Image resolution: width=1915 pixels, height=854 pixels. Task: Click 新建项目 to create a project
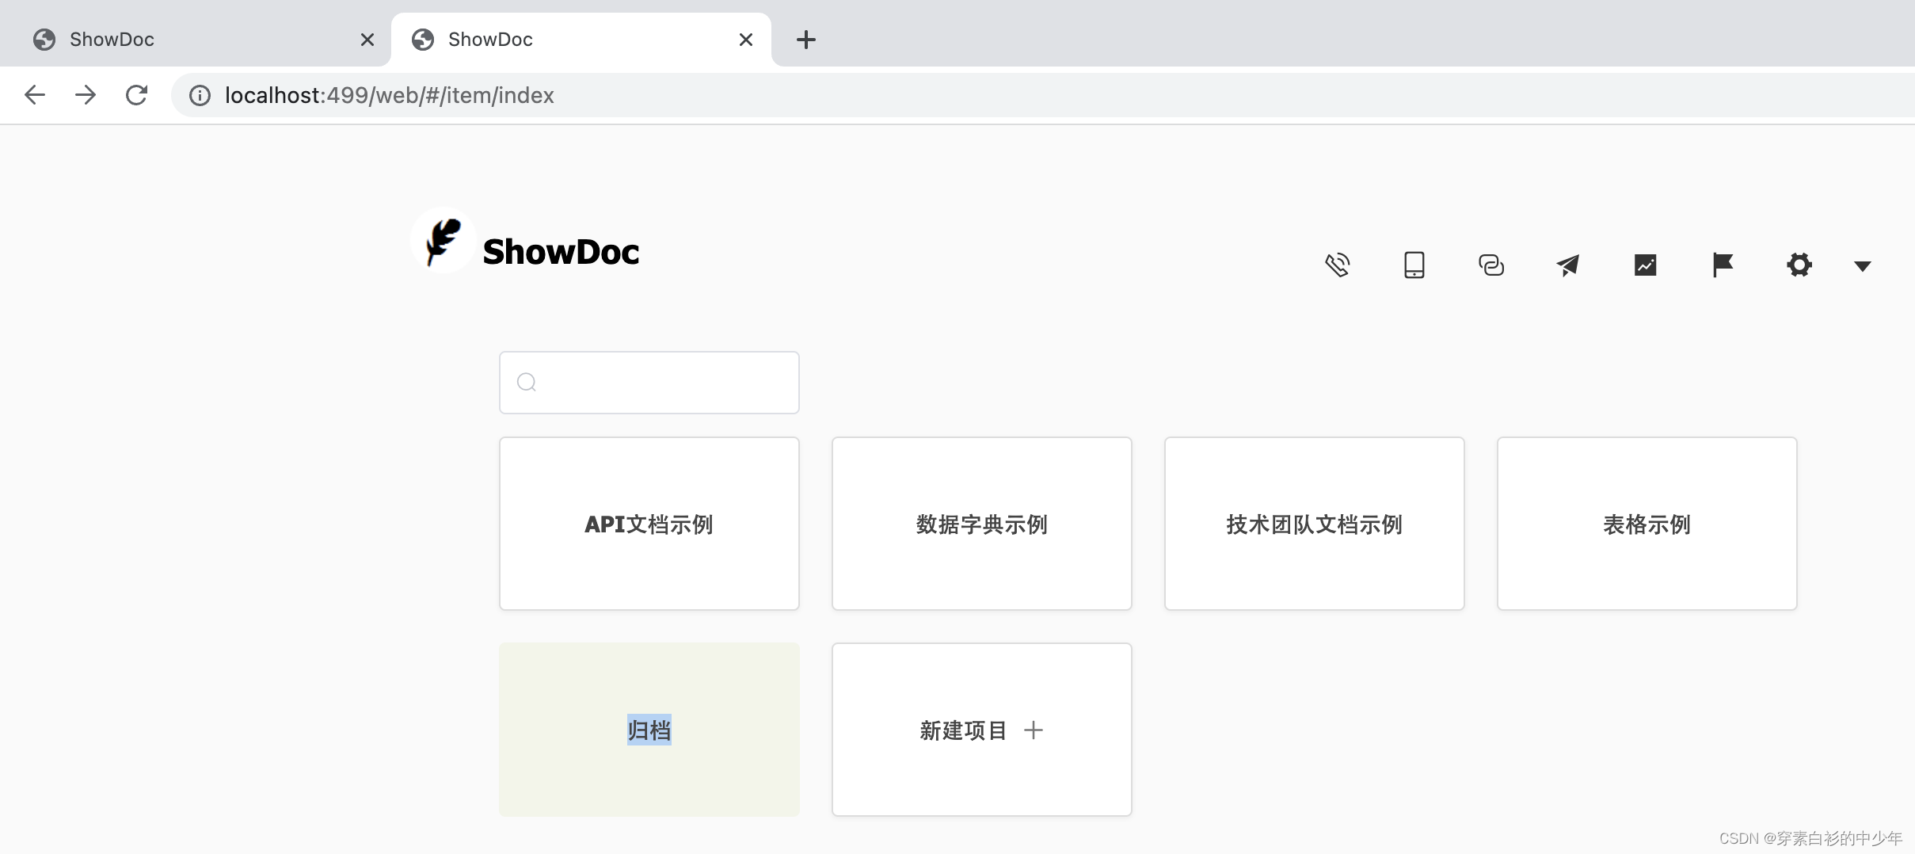click(x=981, y=729)
